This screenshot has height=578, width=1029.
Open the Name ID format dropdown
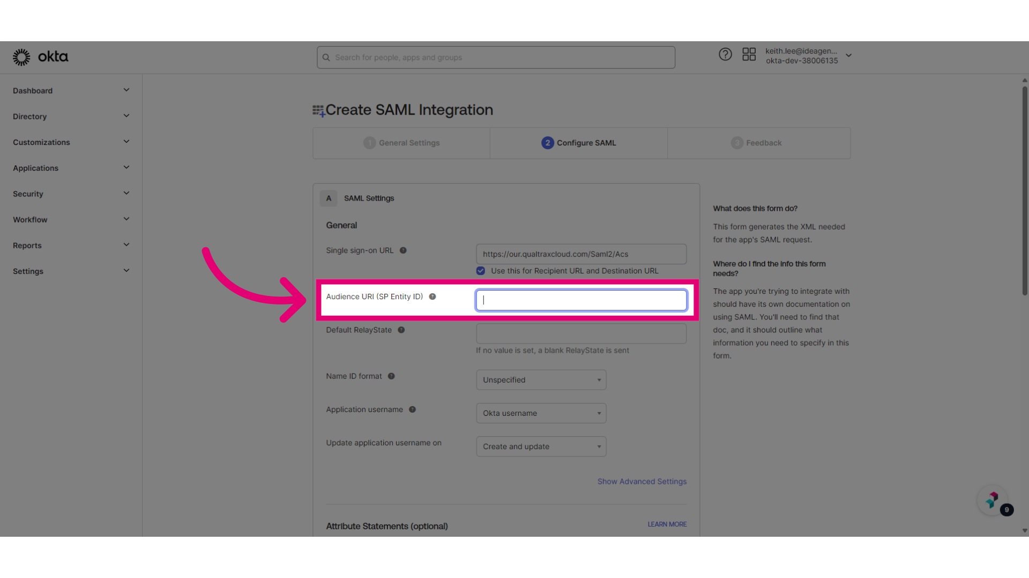(541, 380)
